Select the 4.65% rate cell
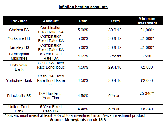The image size is (168, 126). (83, 56)
